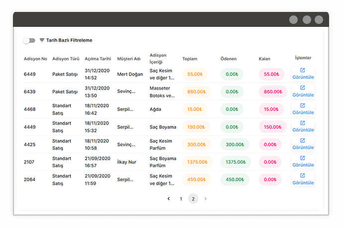Screen dimensions: 344x228
Task: Click Paket Satışı type for adisyon 6449
Action: 65,74
